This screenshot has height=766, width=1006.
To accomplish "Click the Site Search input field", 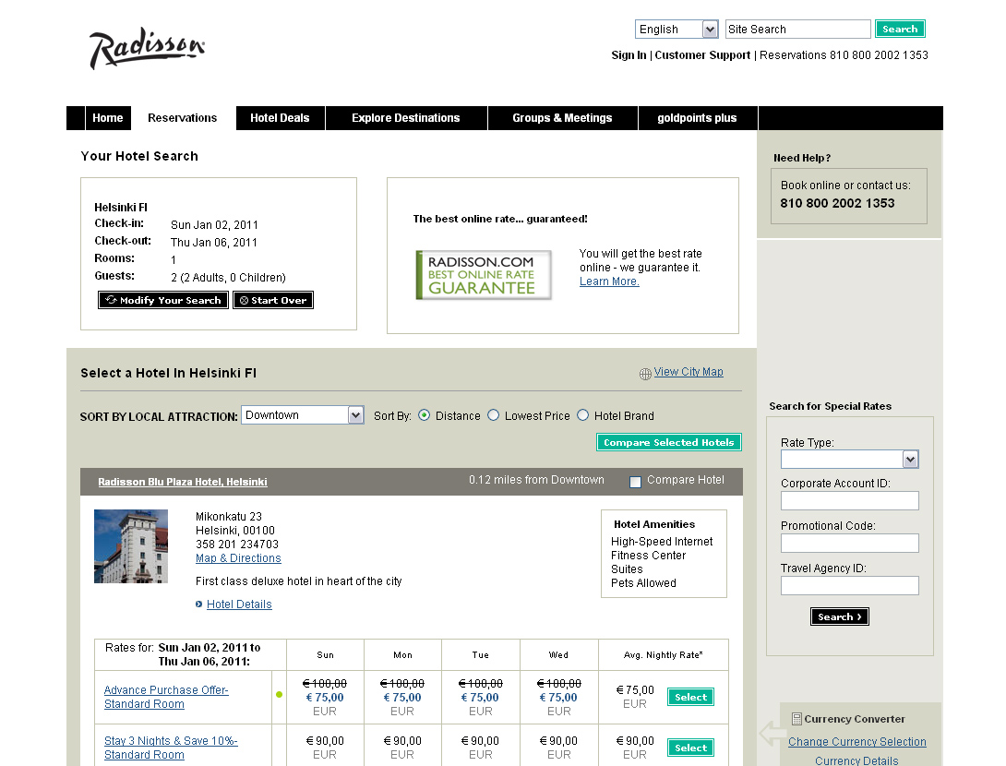I will tap(798, 30).
